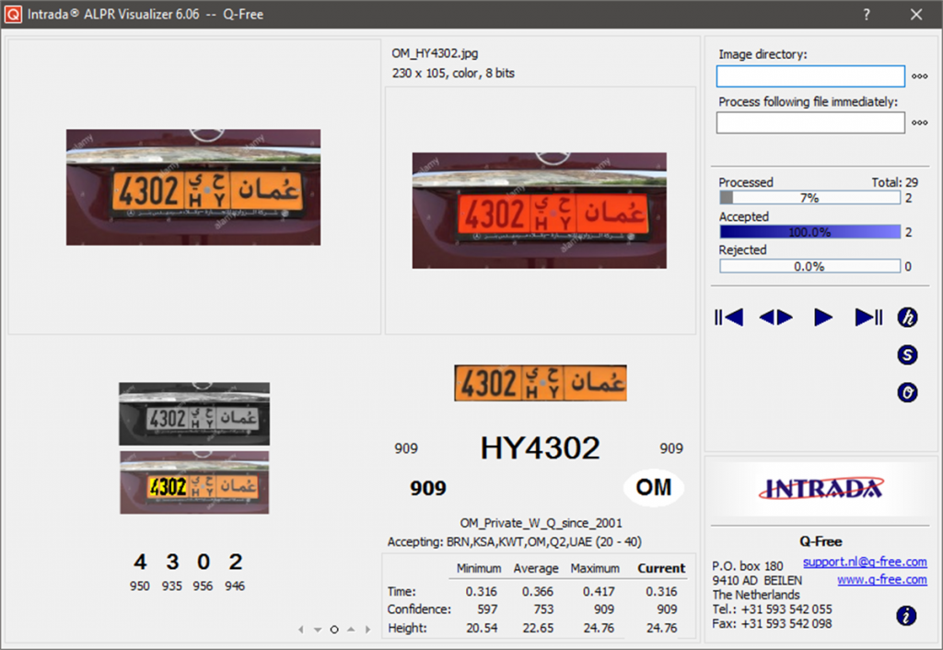
Task: Click the step back/forward double-arrow button
Action: tap(775, 318)
